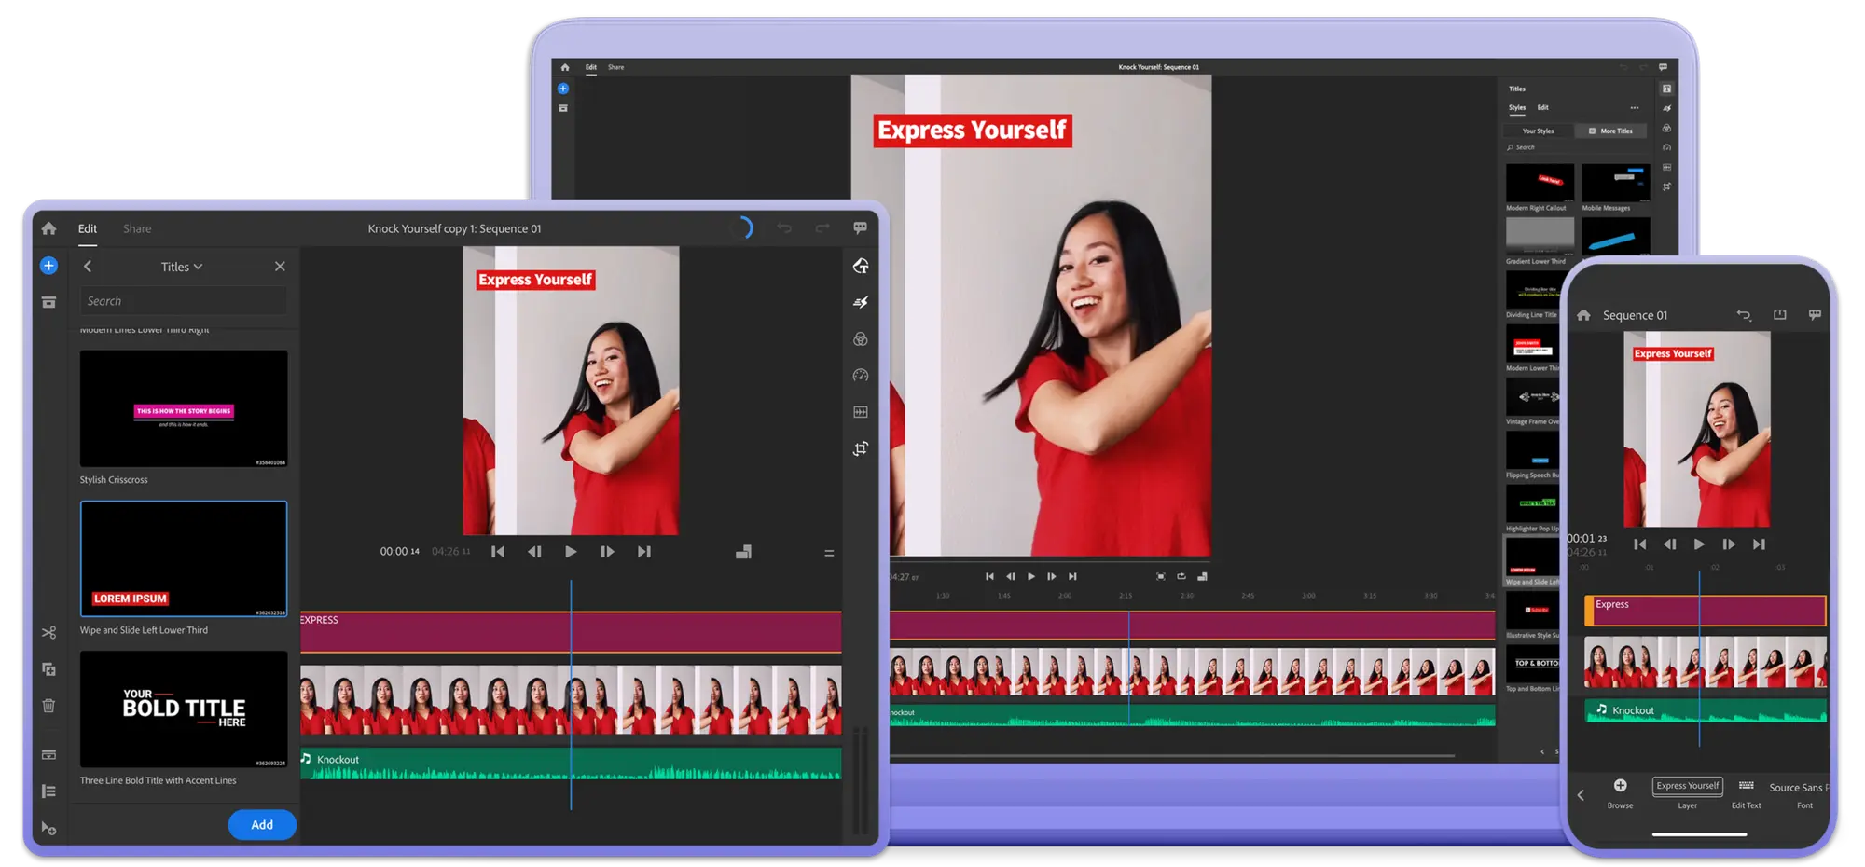The width and height of the screenshot is (1865, 867).
Task: Open the Transitions panel icon
Action: point(861,301)
